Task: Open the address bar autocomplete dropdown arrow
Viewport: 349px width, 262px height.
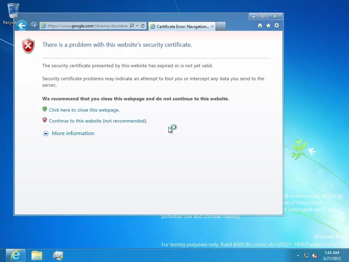Action: click(137, 26)
